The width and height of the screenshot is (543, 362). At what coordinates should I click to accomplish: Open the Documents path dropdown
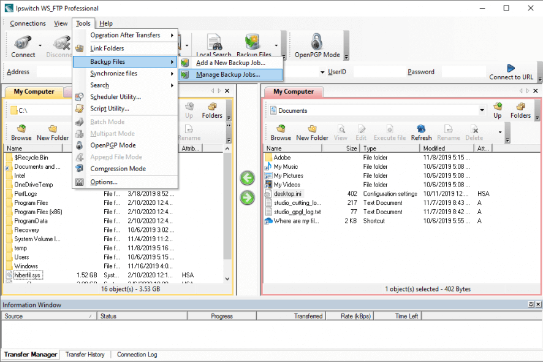pyautogui.click(x=482, y=110)
